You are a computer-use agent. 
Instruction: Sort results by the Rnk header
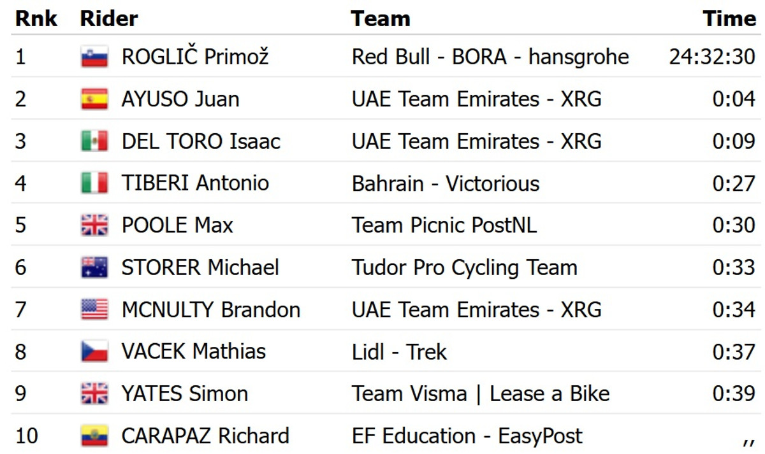coord(36,18)
